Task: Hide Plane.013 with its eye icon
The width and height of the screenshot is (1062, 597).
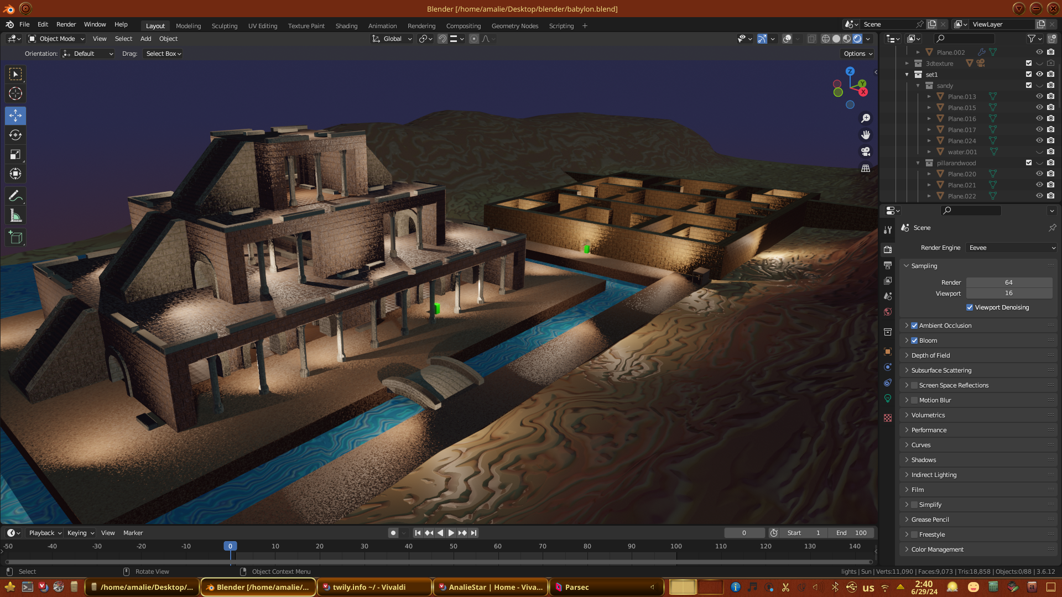Action: coord(1039,96)
